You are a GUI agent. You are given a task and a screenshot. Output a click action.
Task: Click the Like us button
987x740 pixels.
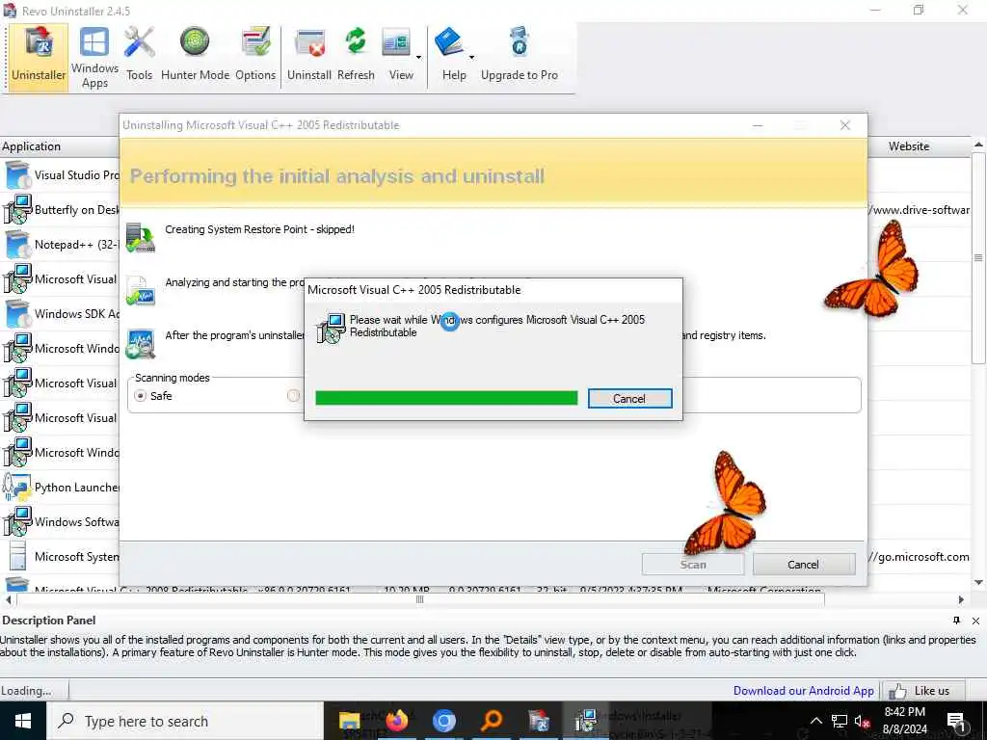(x=923, y=690)
